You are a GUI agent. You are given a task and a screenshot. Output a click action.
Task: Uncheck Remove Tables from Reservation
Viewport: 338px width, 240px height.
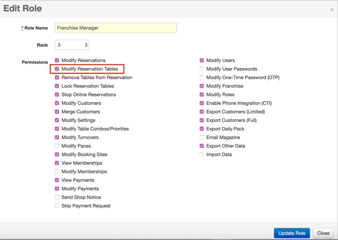[57, 77]
